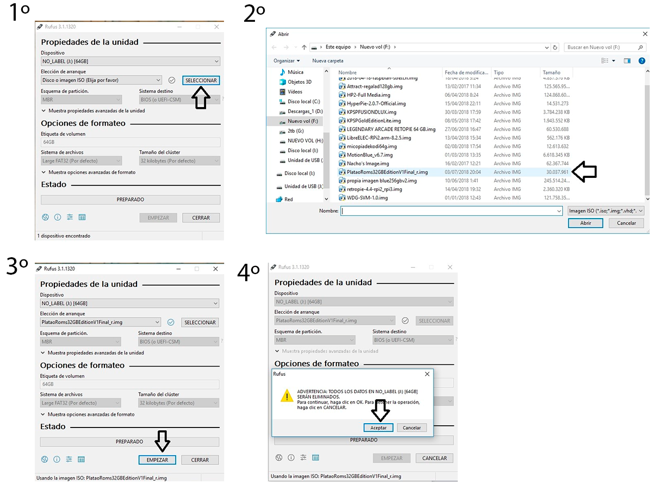Toggle the preview pane icon in Abrir dialog
The height and width of the screenshot is (502, 672).
click(x=627, y=61)
